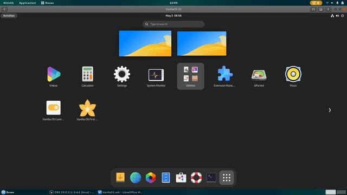Click the guest Activities button
Image resolution: width=347 pixels, height=195 pixels.
point(9,16)
